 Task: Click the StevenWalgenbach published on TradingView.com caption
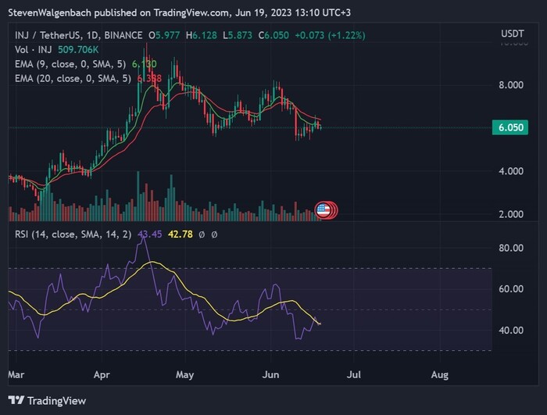(179, 13)
